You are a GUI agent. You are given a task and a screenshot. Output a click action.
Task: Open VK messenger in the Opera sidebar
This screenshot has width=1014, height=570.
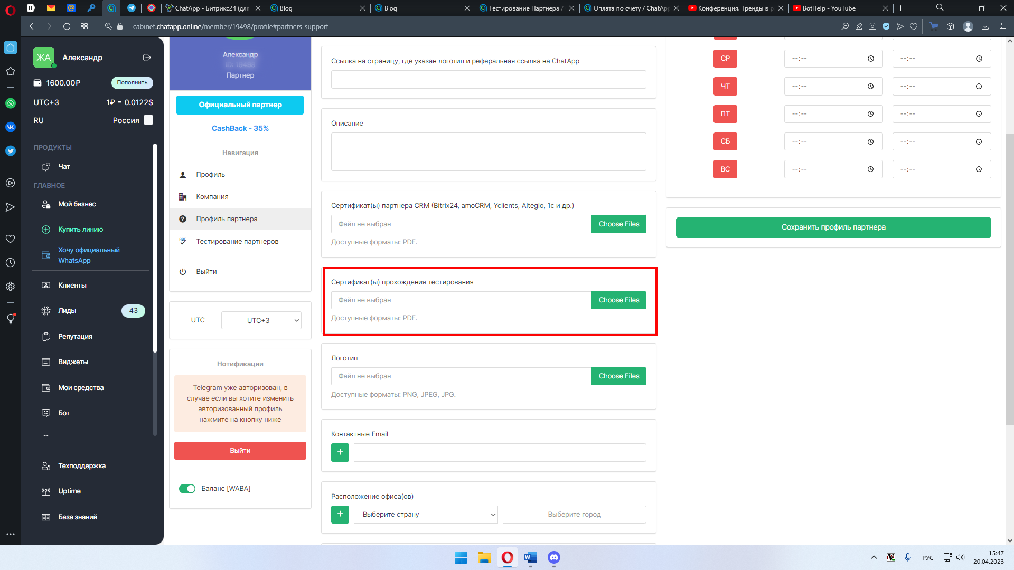pos(11,127)
